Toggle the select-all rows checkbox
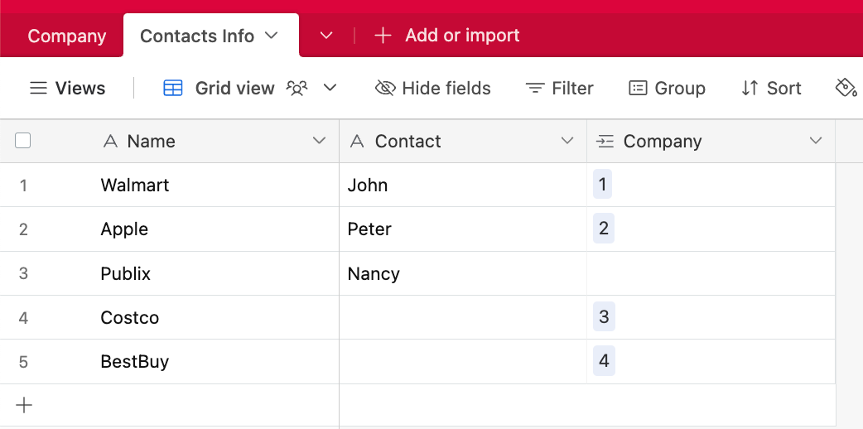This screenshot has width=863, height=429. (22, 141)
